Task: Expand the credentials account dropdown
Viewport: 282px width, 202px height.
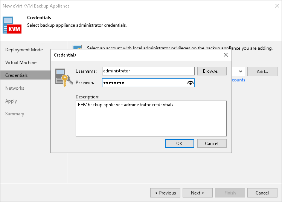Action: (x=241, y=71)
